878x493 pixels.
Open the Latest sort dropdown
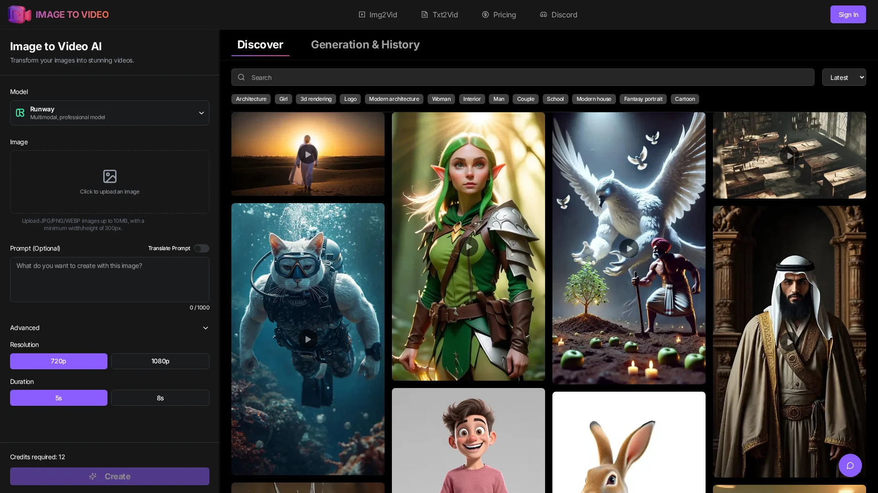click(844, 78)
